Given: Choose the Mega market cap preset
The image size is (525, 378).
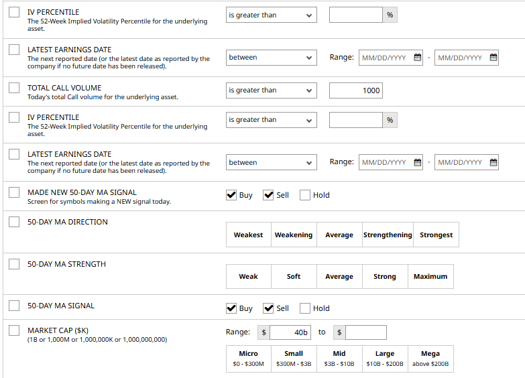Looking at the screenshot, I should click(x=430, y=359).
